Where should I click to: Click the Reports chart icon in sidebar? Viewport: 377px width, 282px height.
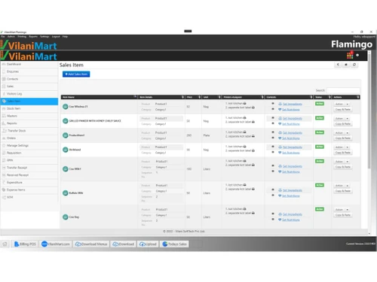pos(4,123)
